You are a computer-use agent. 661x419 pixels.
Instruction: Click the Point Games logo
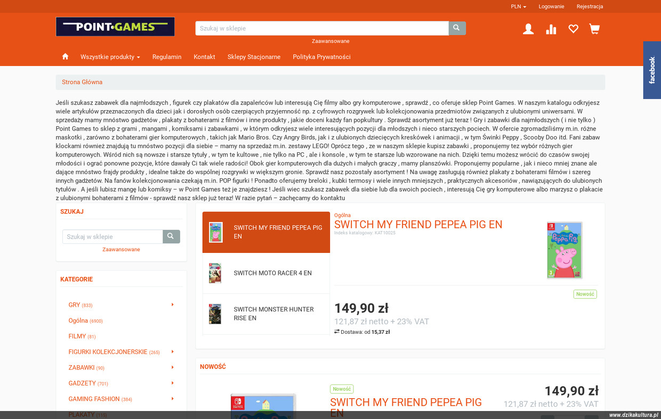(115, 27)
